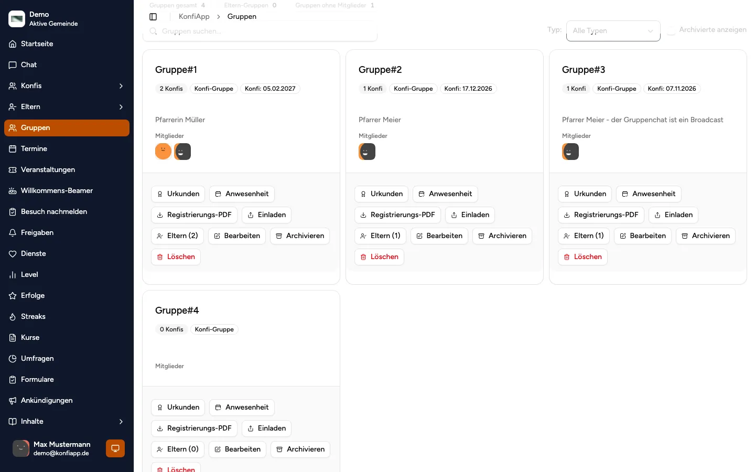Open Eltern (0) in Gruppe#4

(178, 449)
